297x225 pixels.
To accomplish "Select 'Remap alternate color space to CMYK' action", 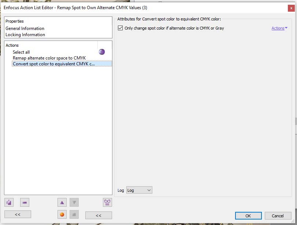I will 62,58.
